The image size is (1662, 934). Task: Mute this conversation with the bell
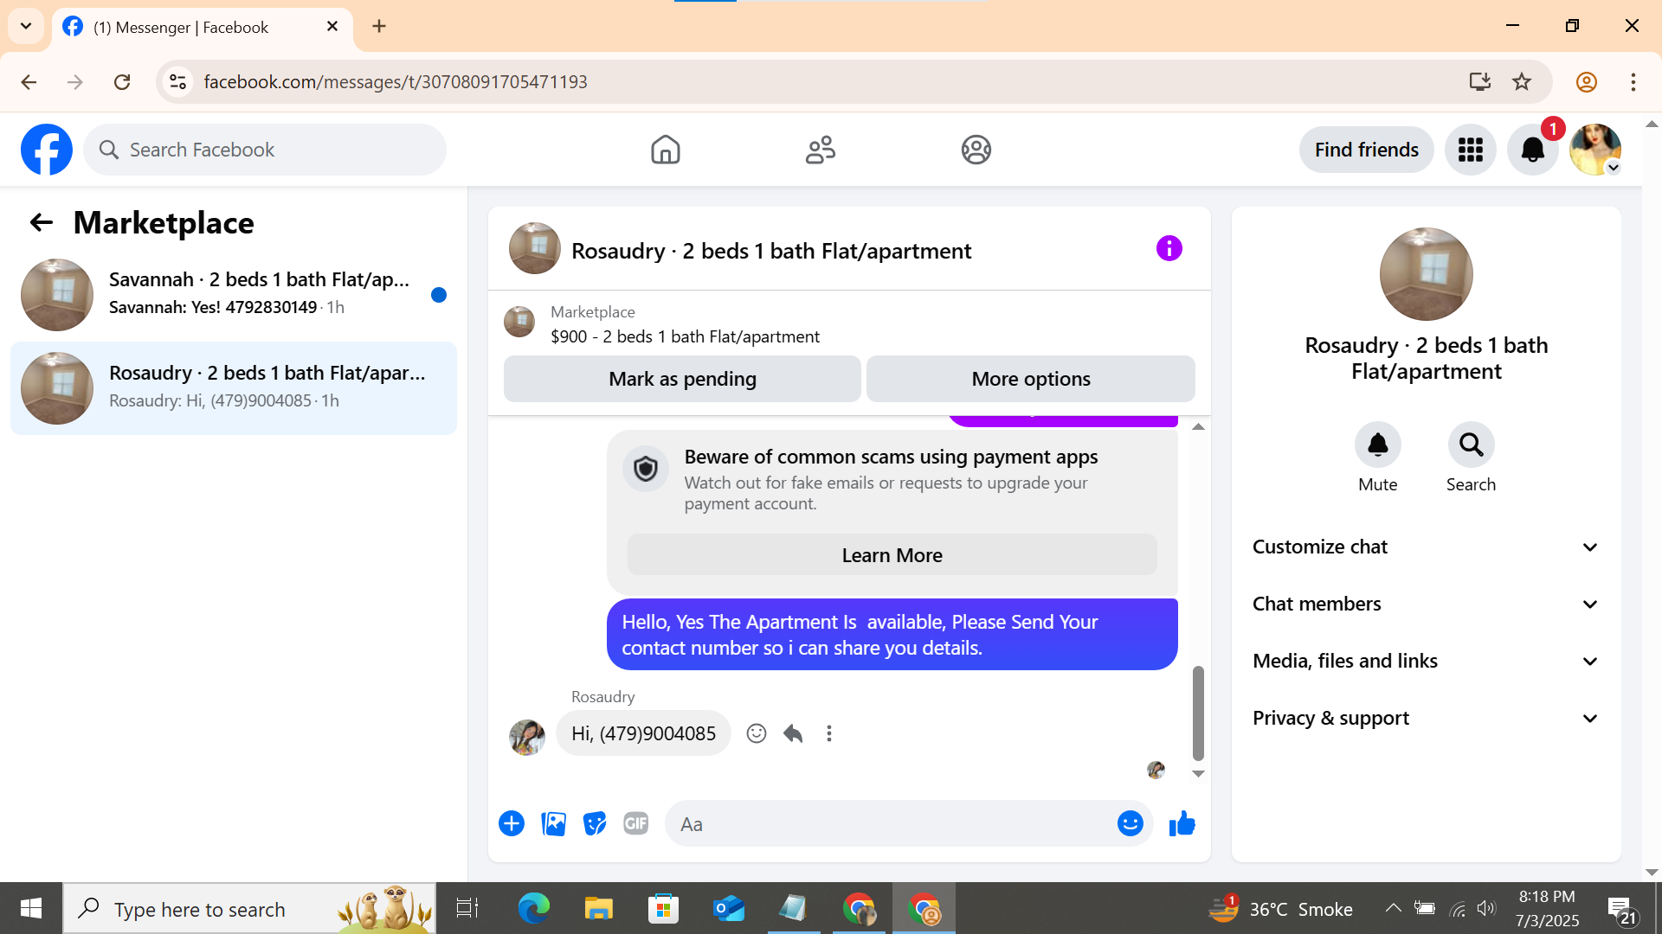[x=1377, y=445]
